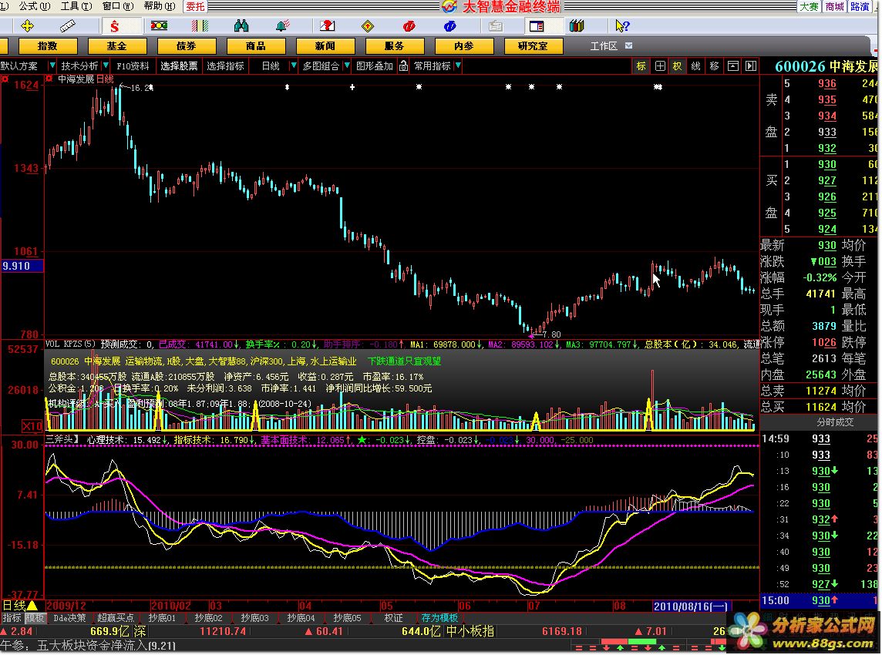The height and width of the screenshot is (655, 882).
Task: Open the binoculars search icon
Action: (x=241, y=26)
